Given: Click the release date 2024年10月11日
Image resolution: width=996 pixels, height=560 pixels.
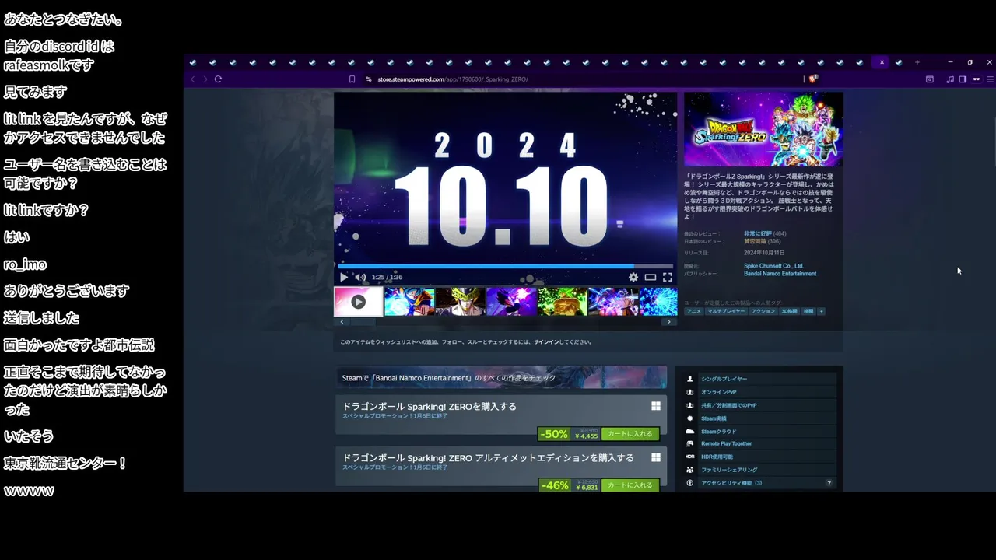Looking at the screenshot, I should (764, 253).
